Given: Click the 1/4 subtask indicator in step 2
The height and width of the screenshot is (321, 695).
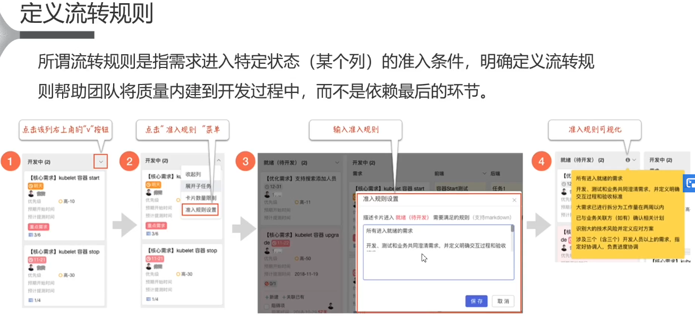Looking at the screenshot, I should click(x=152, y=299).
